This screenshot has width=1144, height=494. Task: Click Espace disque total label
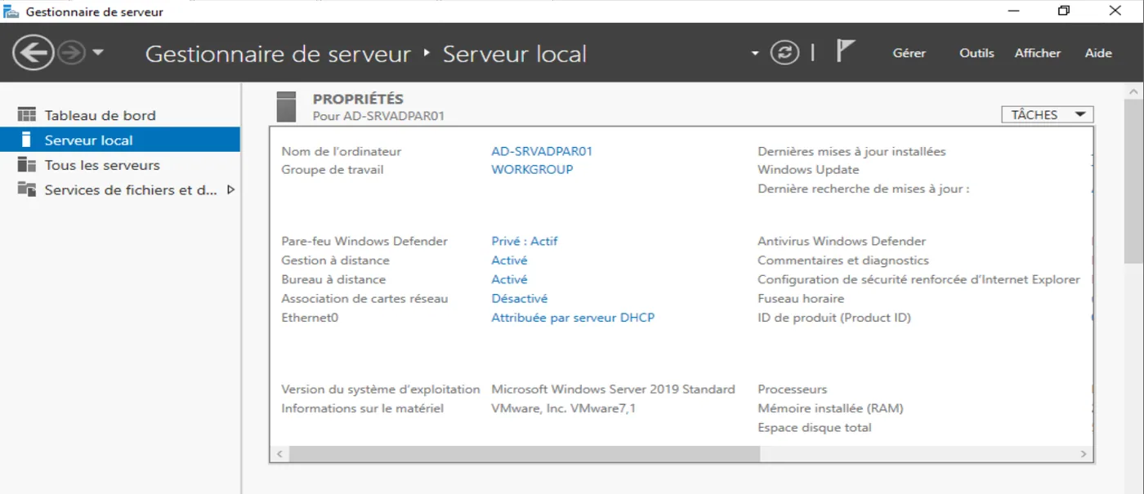pos(815,428)
